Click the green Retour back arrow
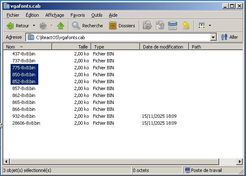Image resolution: width=246 pixels, height=176 pixels. [x=11, y=26]
